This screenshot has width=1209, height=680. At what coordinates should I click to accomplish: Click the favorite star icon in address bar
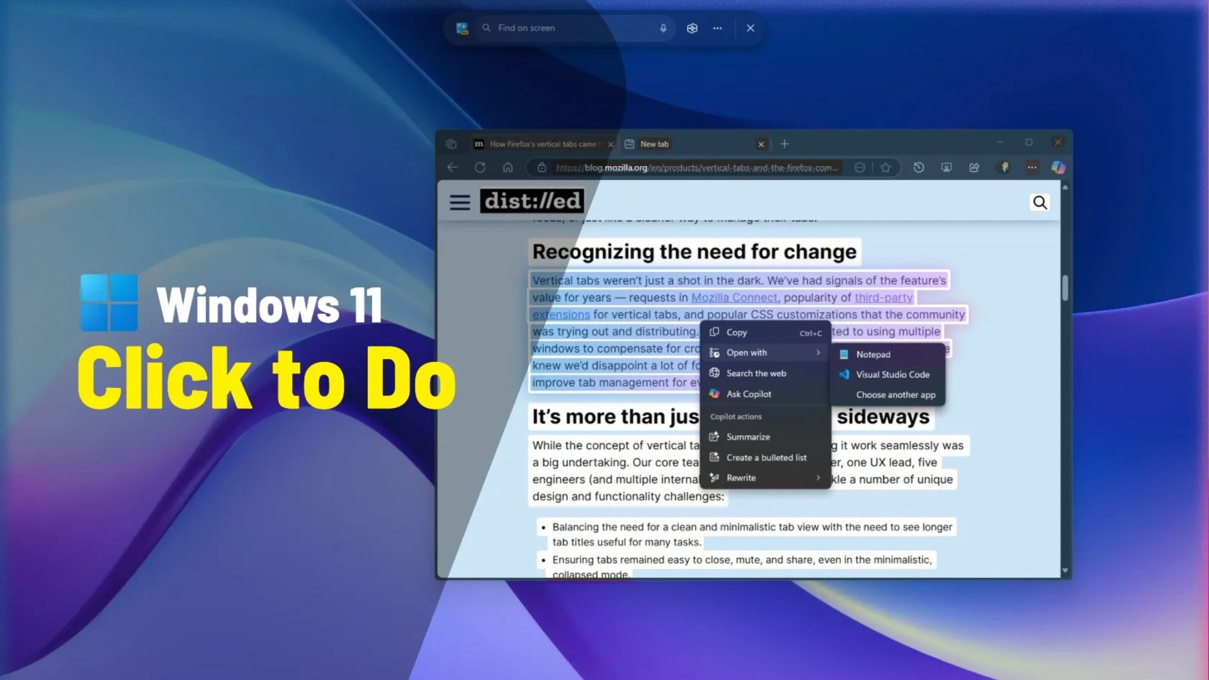885,167
